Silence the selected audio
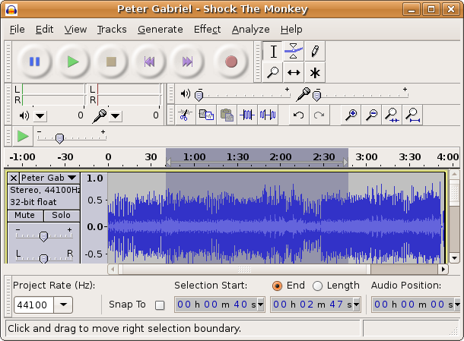 [x=268, y=115]
